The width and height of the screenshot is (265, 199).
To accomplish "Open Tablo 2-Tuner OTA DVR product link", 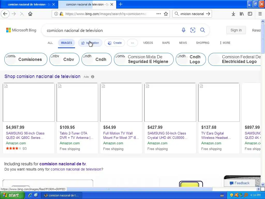I will [76, 136].
